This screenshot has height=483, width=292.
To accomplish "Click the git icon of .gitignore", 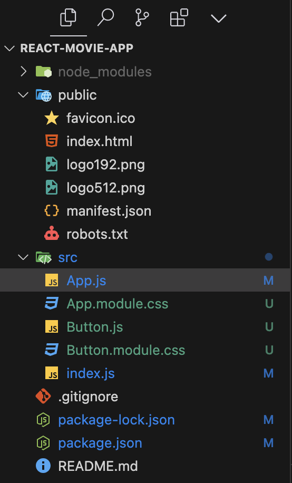I will (x=43, y=397).
